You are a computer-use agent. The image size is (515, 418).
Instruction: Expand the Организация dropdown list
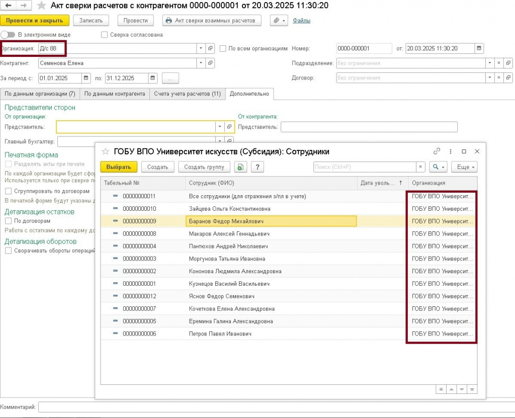click(x=201, y=48)
